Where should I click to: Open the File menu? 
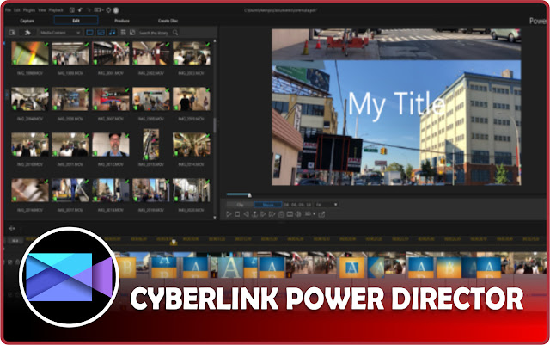tap(8, 10)
